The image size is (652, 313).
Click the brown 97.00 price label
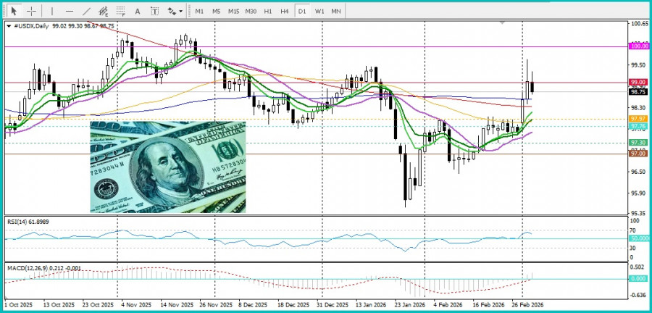[x=639, y=154]
